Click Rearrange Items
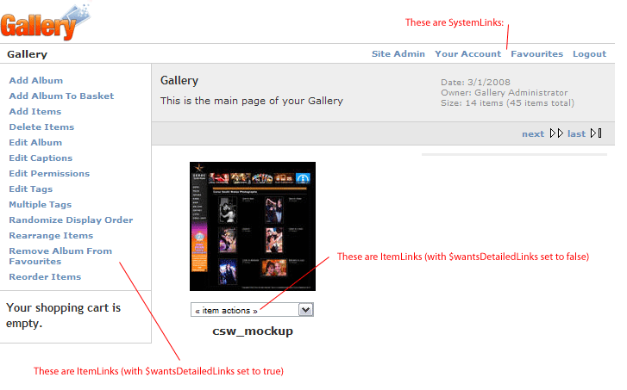 [x=51, y=235]
